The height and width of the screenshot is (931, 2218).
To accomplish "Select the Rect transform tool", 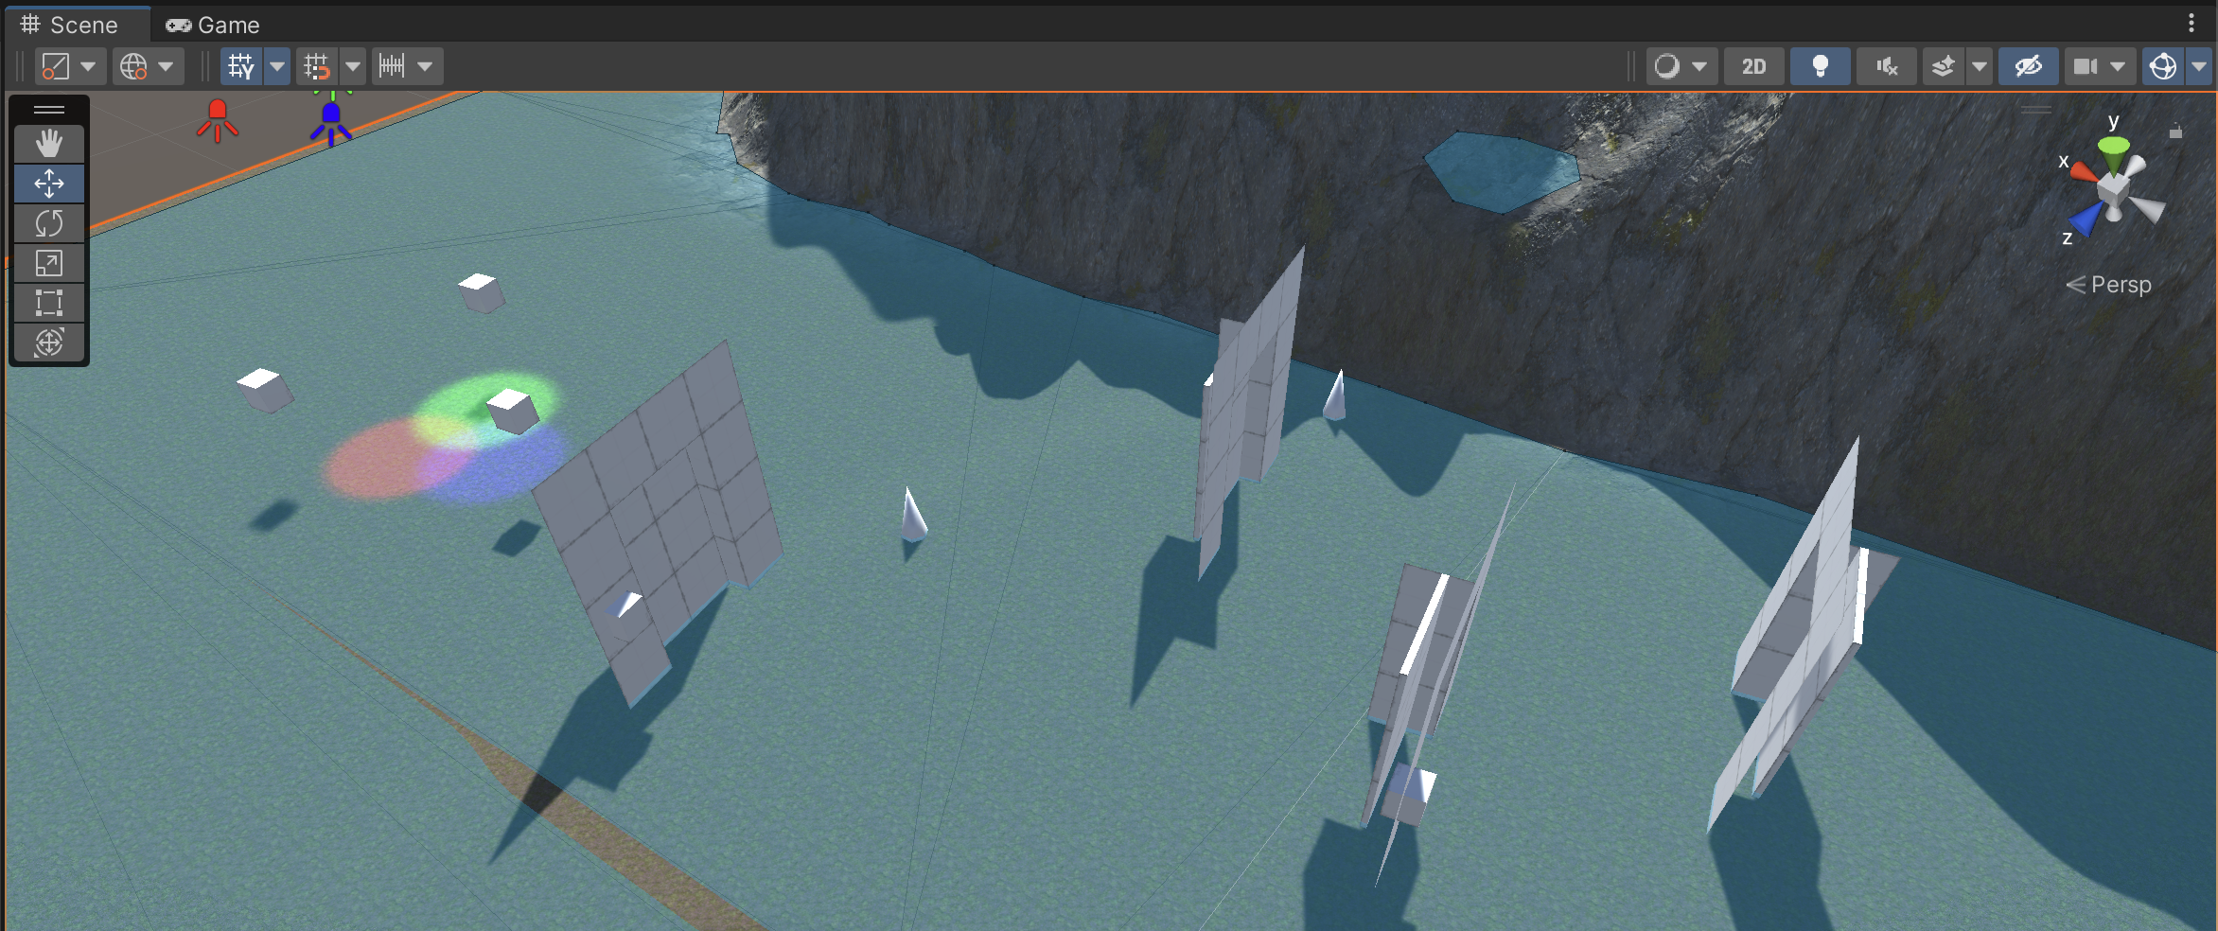I will [49, 303].
